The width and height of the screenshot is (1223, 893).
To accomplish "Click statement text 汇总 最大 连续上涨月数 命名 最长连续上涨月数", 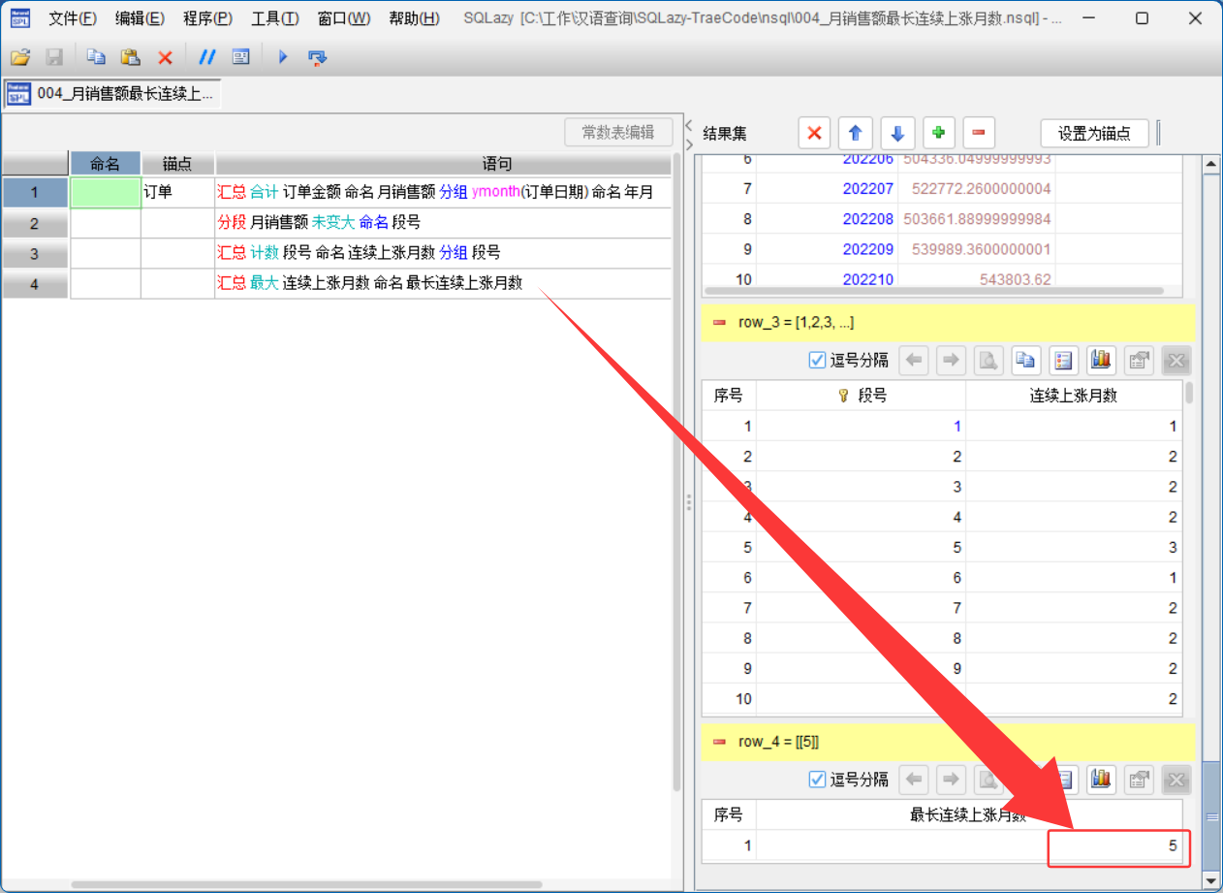I will (370, 283).
